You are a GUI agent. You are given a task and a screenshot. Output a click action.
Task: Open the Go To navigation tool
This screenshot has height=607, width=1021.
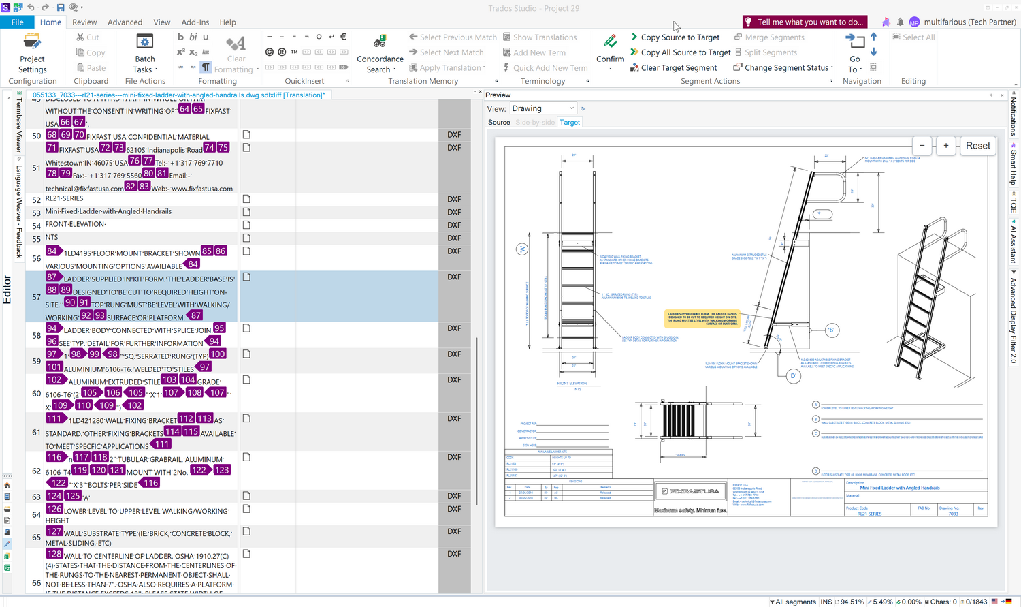(x=855, y=53)
